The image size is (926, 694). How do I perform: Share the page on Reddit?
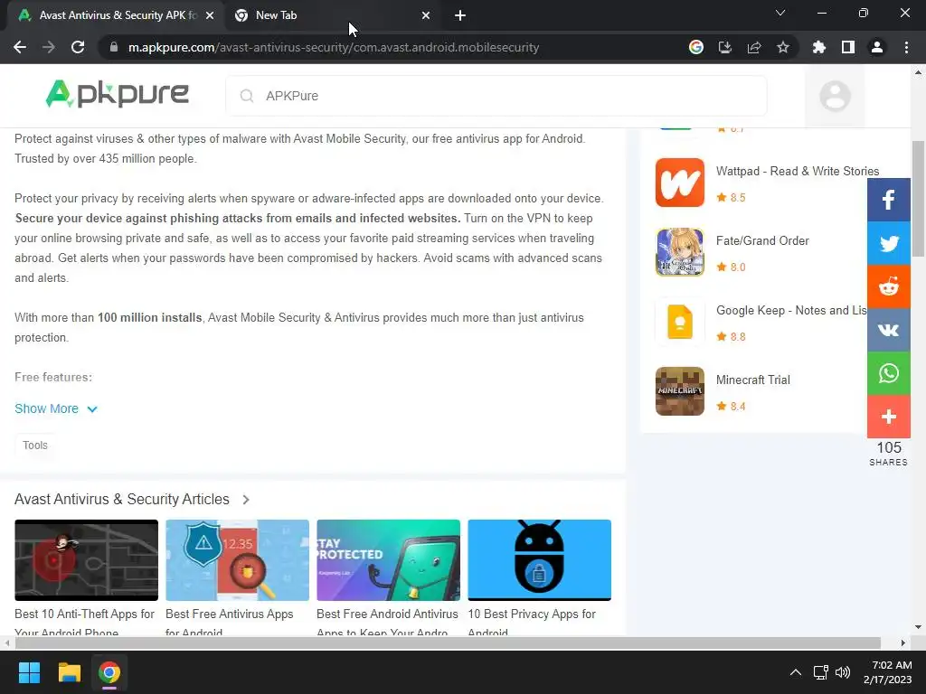pos(888,286)
